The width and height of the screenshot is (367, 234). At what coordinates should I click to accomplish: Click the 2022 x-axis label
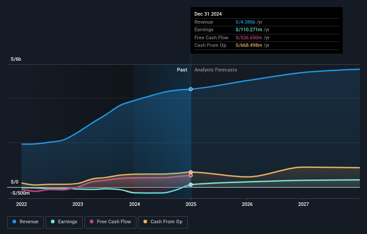[x=21, y=205]
